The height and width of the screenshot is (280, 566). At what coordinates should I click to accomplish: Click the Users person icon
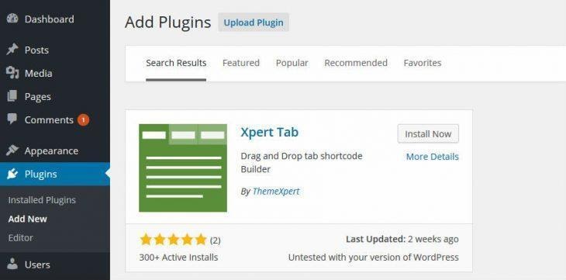point(12,264)
